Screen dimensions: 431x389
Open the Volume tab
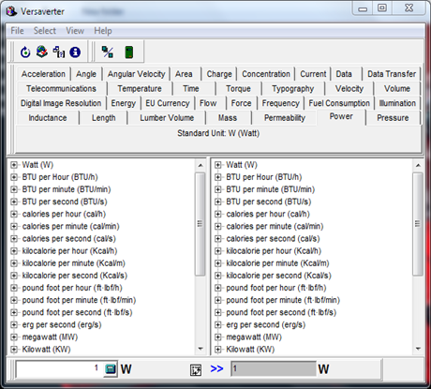397,89
